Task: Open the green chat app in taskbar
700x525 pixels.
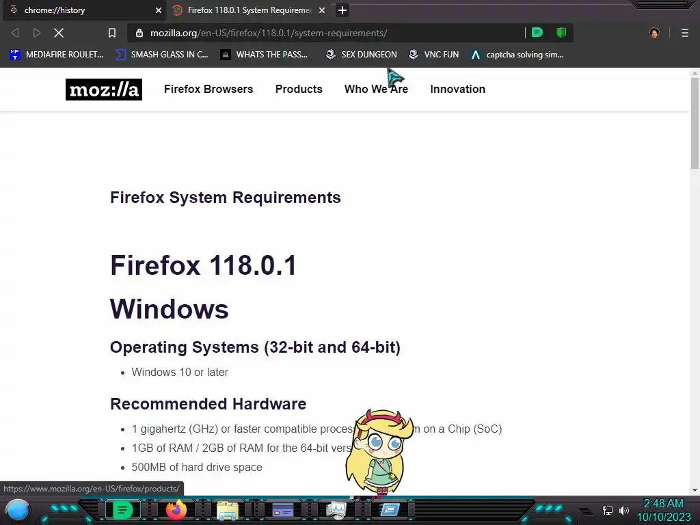Action: 122,510
